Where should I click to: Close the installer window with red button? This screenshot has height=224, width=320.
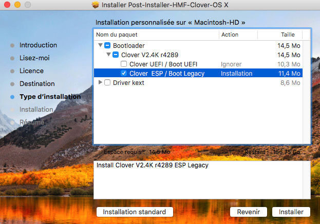[7, 5]
